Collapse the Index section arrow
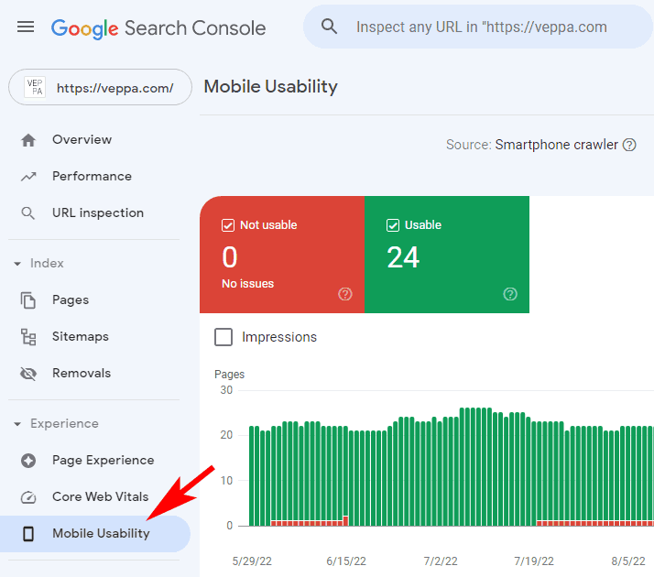The image size is (654, 577). [x=17, y=264]
